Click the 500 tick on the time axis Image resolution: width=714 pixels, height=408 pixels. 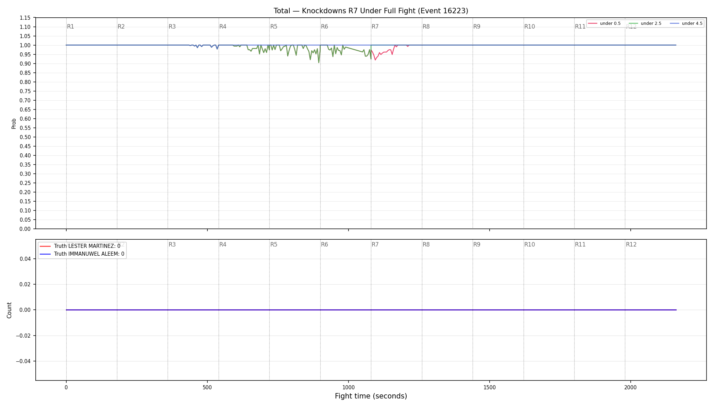click(207, 387)
